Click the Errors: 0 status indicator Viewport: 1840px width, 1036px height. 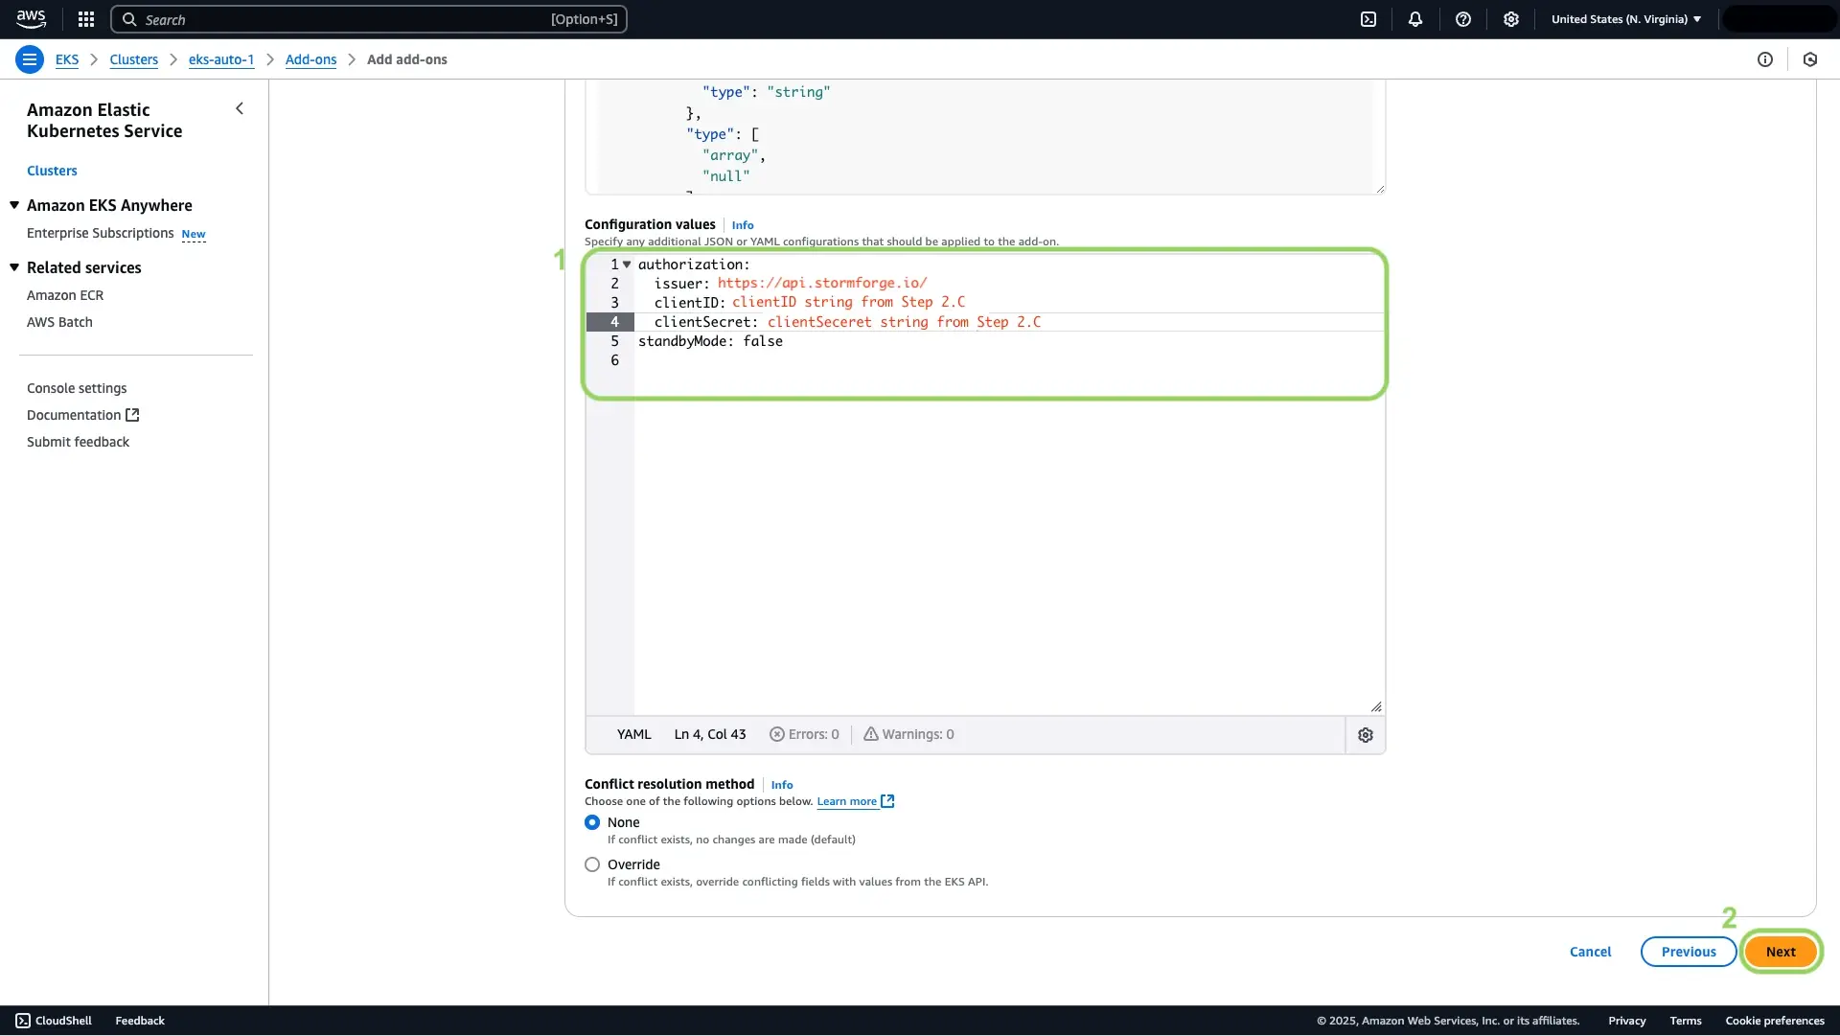point(804,734)
